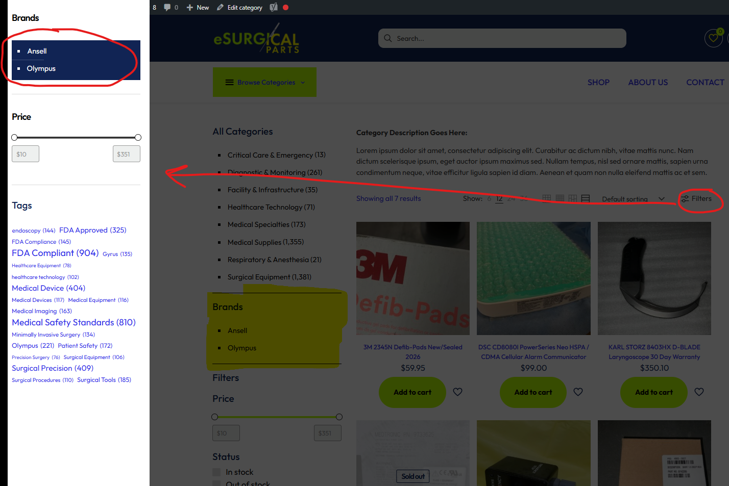The width and height of the screenshot is (729, 486).
Task: Click the price slider right handle in the Filters panel
Action: coord(339,417)
